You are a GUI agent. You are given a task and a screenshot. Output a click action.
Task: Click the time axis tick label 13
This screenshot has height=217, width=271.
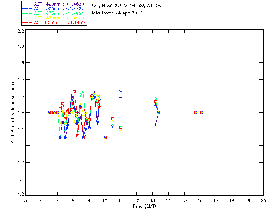[x=152, y=200]
